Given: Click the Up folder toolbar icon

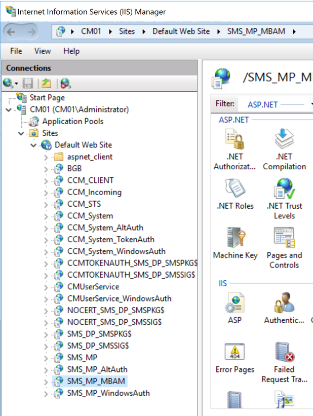Looking at the screenshot, I should (46, 84).
